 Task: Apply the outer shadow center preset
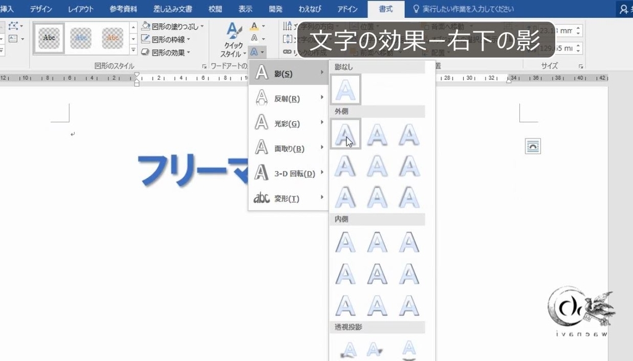[x=378, y=166]
